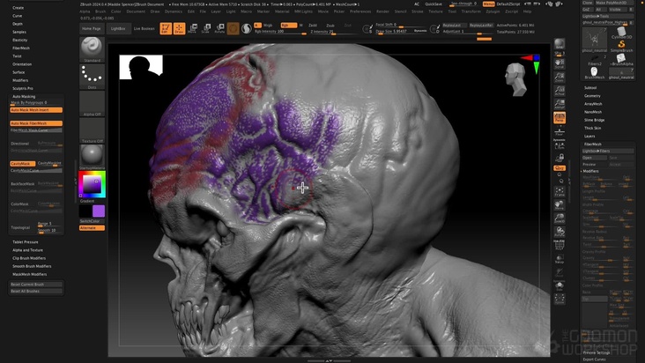Select the Rotate transform tool
Viewport: 645px width, 363px height.
click(x=218, y=28)
